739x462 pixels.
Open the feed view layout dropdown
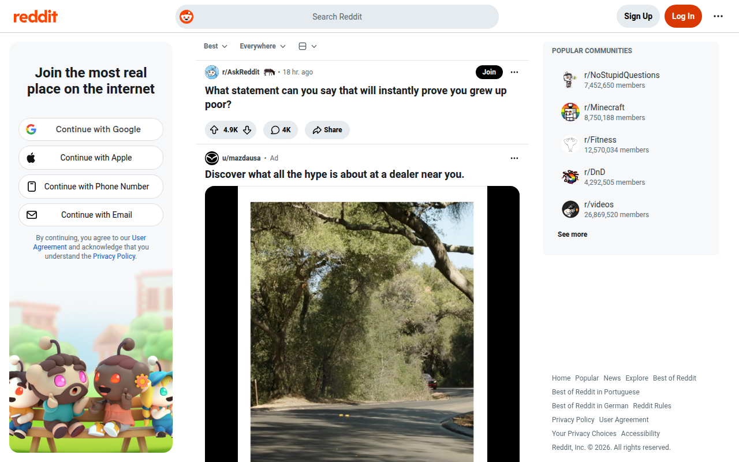(308, 46)
